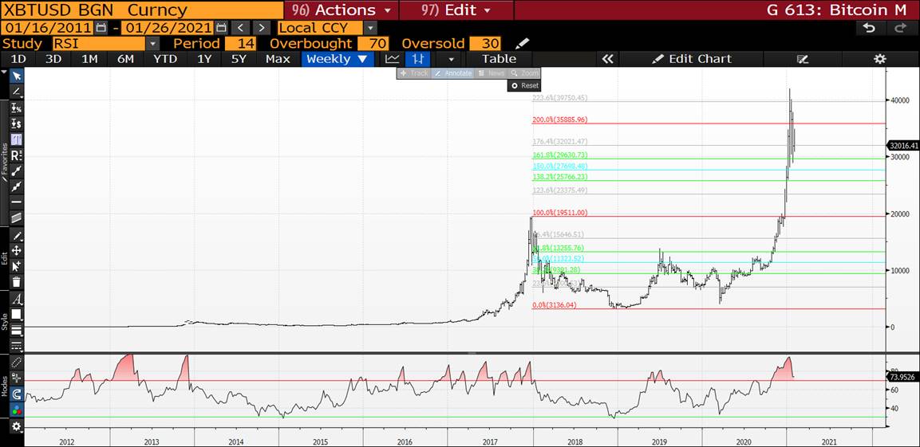The image size is (920, 447).
Task: Open the line weight style option
Action: tap(17, 331)
